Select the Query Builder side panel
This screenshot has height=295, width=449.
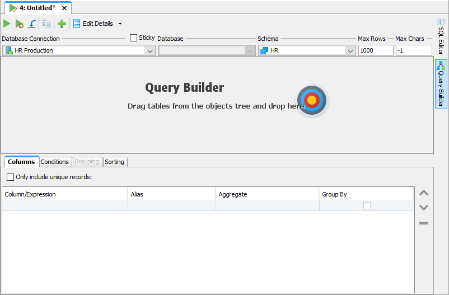point(441,84)
